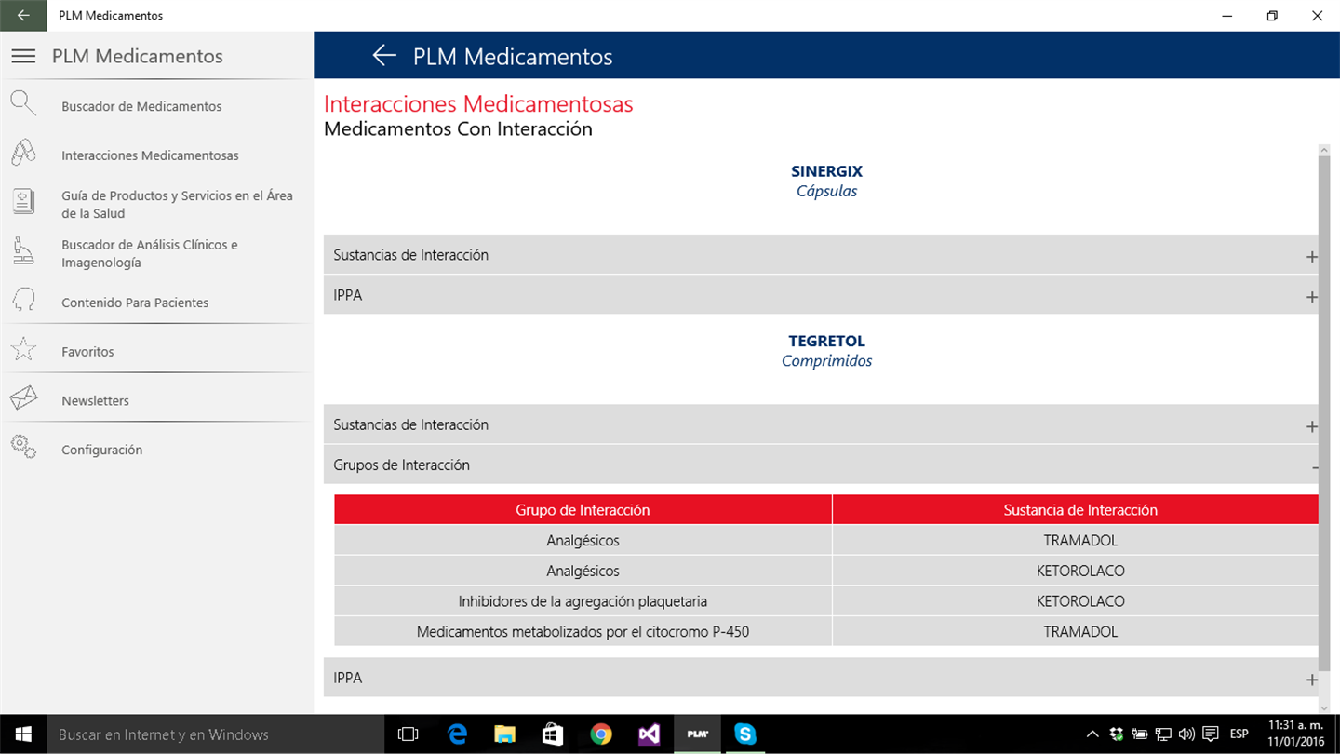Screen dimensions: 1340x754
Task: Click the Cápsulas form label
Action: click(x=826, y=191)
